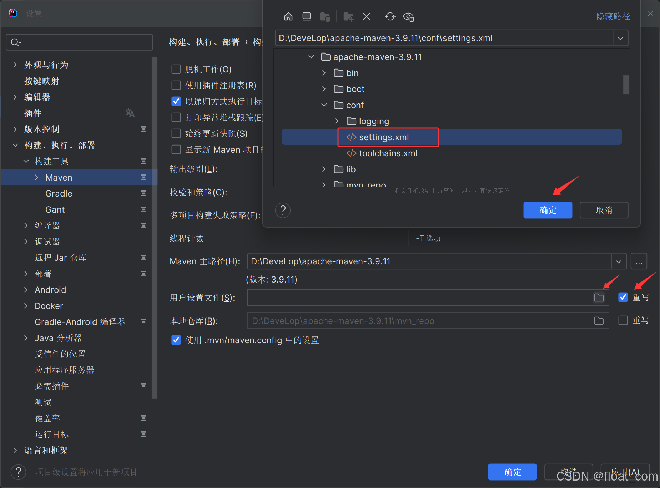Open help in file chooser dialog
Screen dimensions: 660x488
283,210
